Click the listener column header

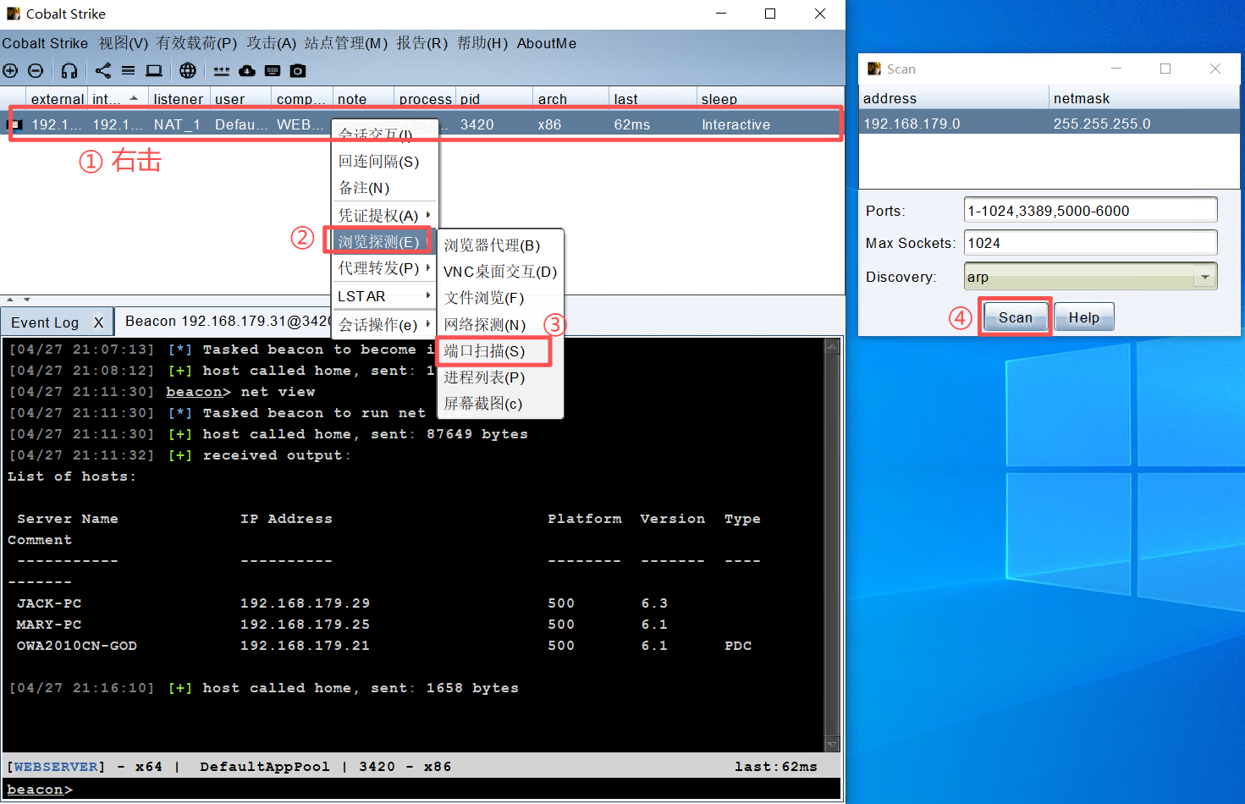pos(179,99)
